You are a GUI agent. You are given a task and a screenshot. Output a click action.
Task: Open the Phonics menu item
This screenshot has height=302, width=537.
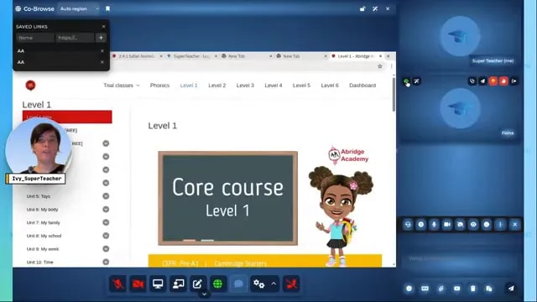tap(159, 86)
